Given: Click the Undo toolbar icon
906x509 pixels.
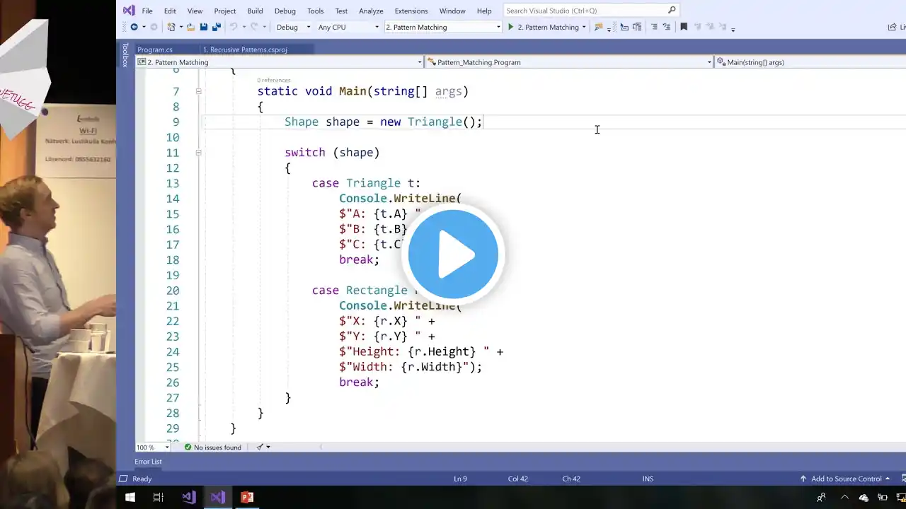Looking at the screenshot, I should pos(233,27).
